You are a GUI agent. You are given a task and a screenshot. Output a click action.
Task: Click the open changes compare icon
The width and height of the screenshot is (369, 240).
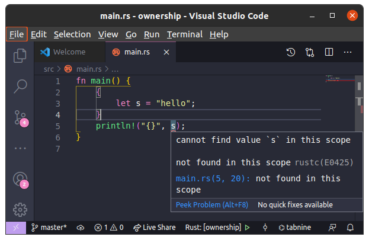[310, 52]
